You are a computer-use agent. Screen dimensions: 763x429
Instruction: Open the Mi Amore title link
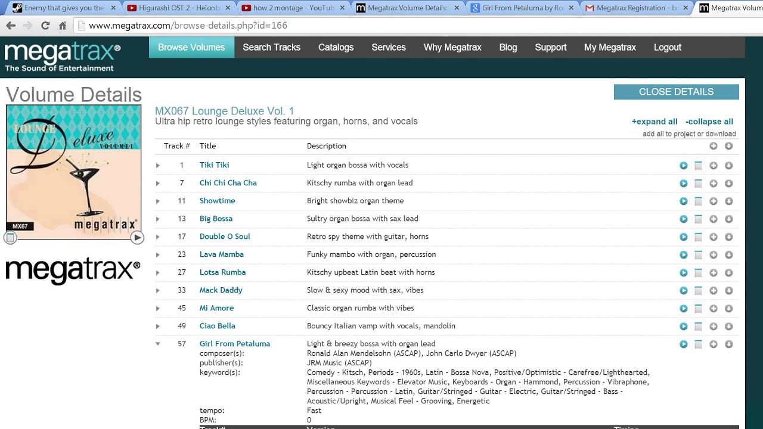click(x=216, y=308)
